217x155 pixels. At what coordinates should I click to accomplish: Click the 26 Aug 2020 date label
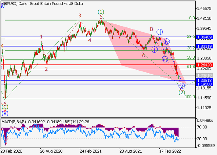coord(51,151)
